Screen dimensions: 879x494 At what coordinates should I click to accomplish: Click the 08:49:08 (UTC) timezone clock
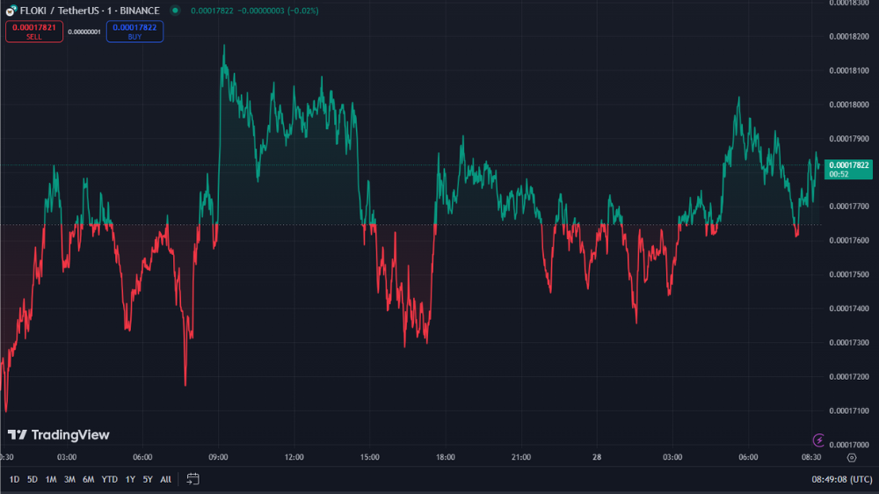841,479
